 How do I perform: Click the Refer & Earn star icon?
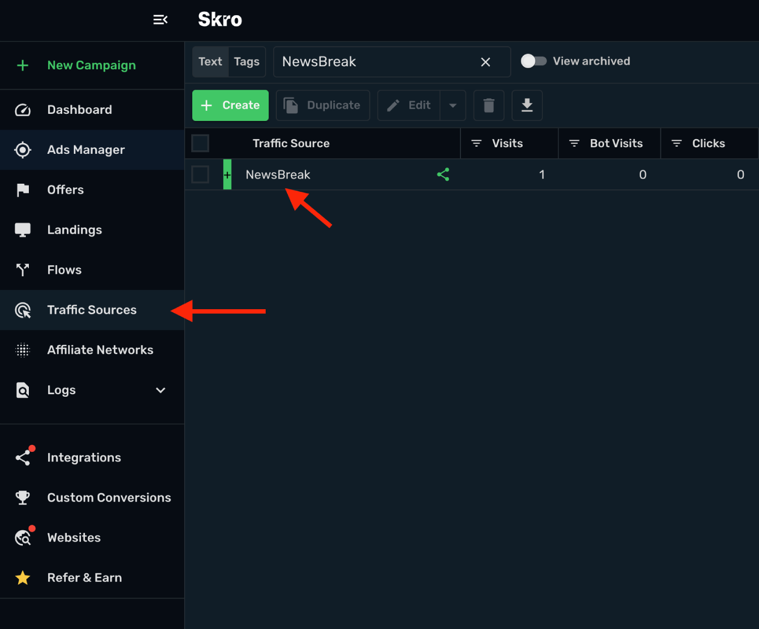point(23,577)
